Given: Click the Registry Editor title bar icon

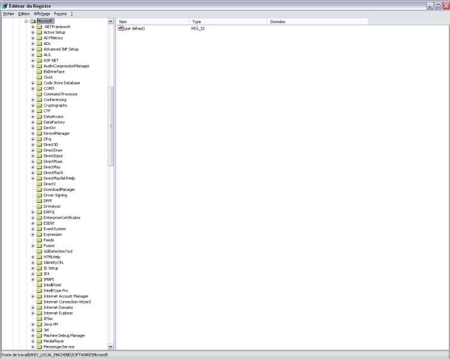Looking at the screenshot, I should [5, 5].
